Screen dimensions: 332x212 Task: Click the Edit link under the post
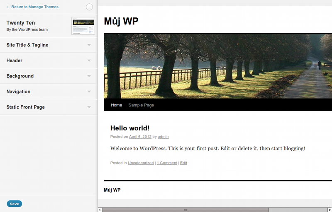(183, 163)
